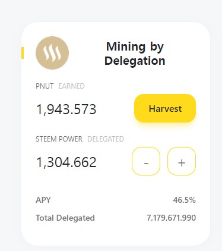Click the Steem logo icon

tap(52, 53)
